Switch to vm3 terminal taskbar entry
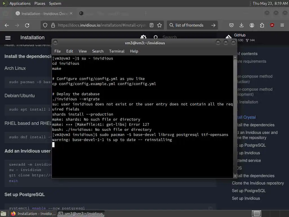 click(81, 214)
